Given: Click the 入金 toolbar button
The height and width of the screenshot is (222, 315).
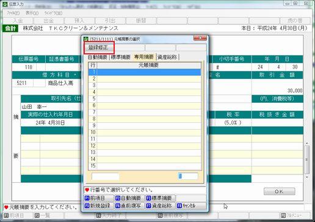Looking at the screenshot, I should (18, 21).
